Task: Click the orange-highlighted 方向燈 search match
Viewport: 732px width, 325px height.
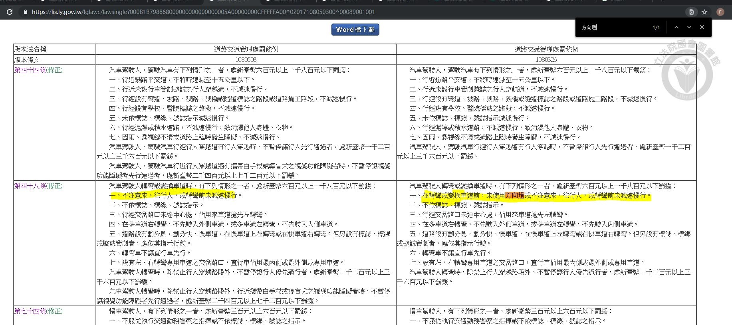Action: [514, 195]
